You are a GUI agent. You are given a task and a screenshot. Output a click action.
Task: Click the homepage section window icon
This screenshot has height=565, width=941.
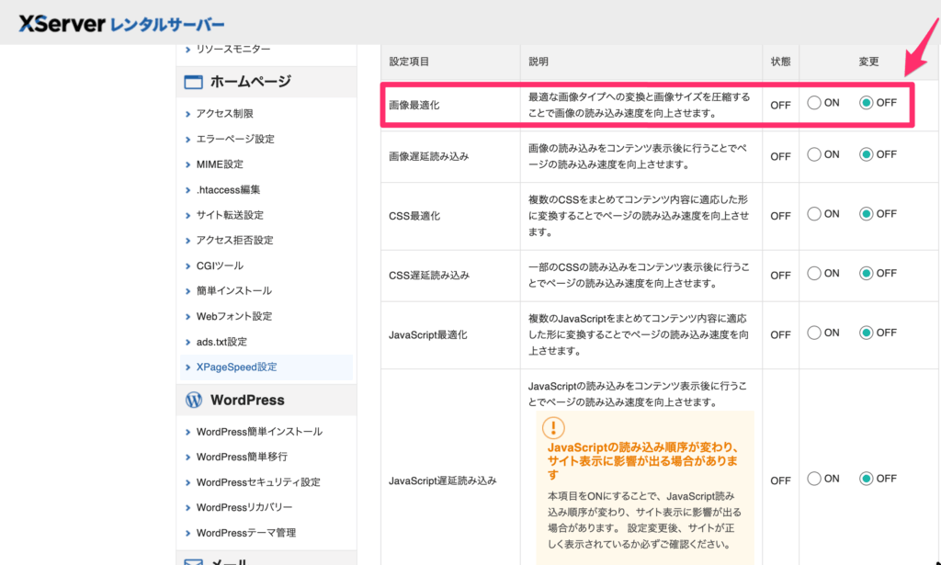pos(193,82)
